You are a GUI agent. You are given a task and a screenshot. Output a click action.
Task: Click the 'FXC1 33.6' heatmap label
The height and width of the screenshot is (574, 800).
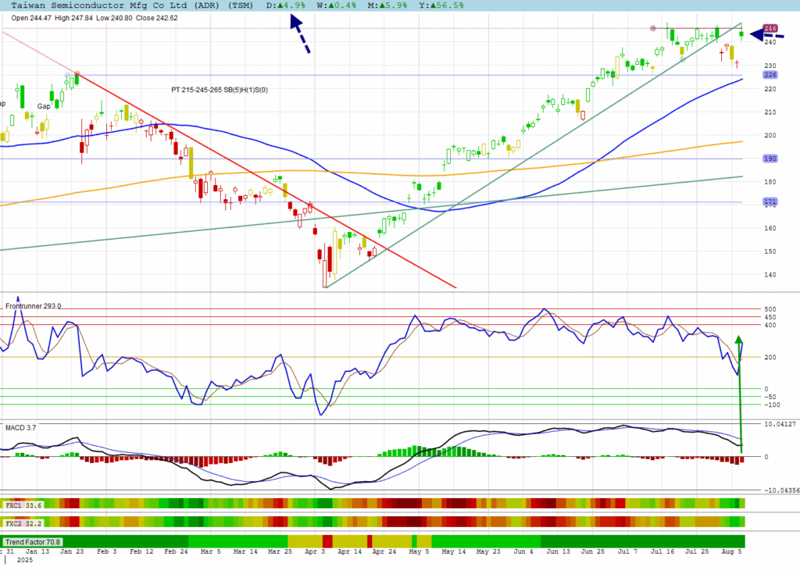23,505
